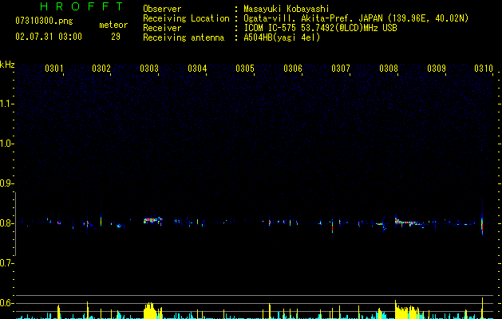Image resolution: width=502 pixels, height=319 pixels.
Task: Click the 0.6 kHz axis label
Action: point(6,303)
